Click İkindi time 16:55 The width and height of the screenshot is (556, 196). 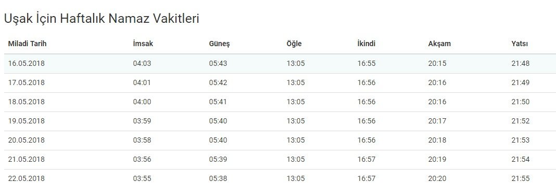(x=367, y=64)
